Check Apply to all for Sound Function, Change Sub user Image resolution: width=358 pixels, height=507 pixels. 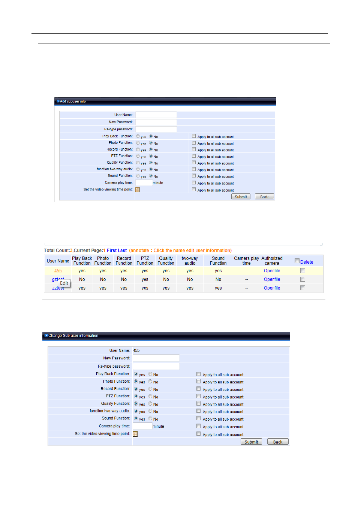[199, 418]
